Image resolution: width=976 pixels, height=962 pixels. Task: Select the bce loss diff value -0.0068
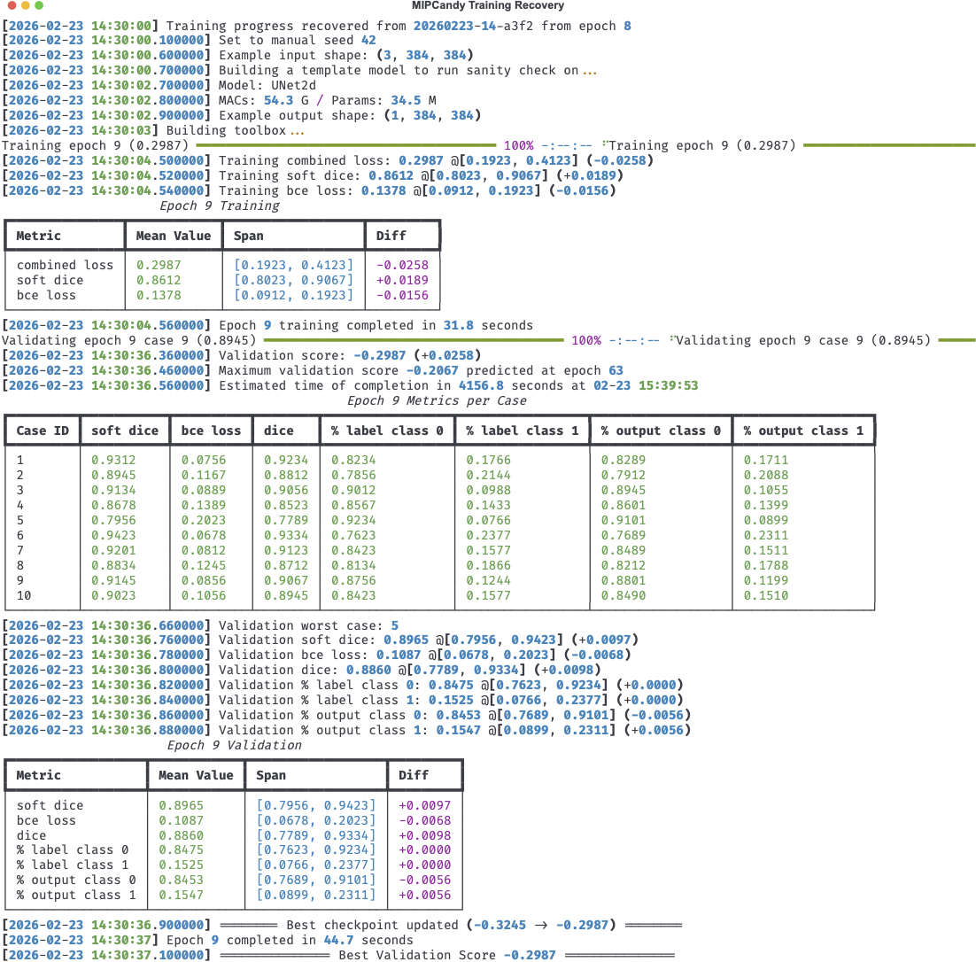click(x=425, y=820)
